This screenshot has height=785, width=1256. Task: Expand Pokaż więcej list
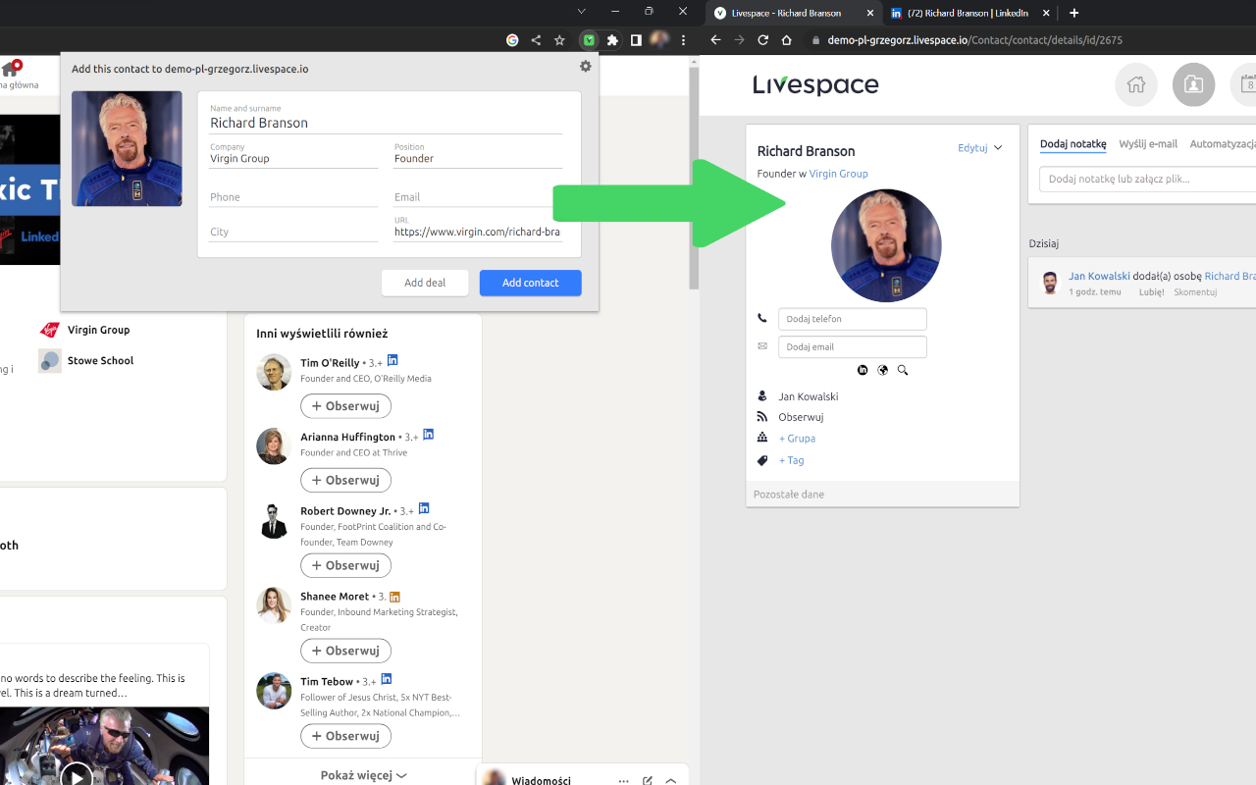(x=363, y=775)
